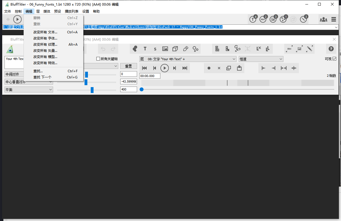Screen dimensions: 341x221
Task: Open the 帮助 menu
Action: (96, 11)
